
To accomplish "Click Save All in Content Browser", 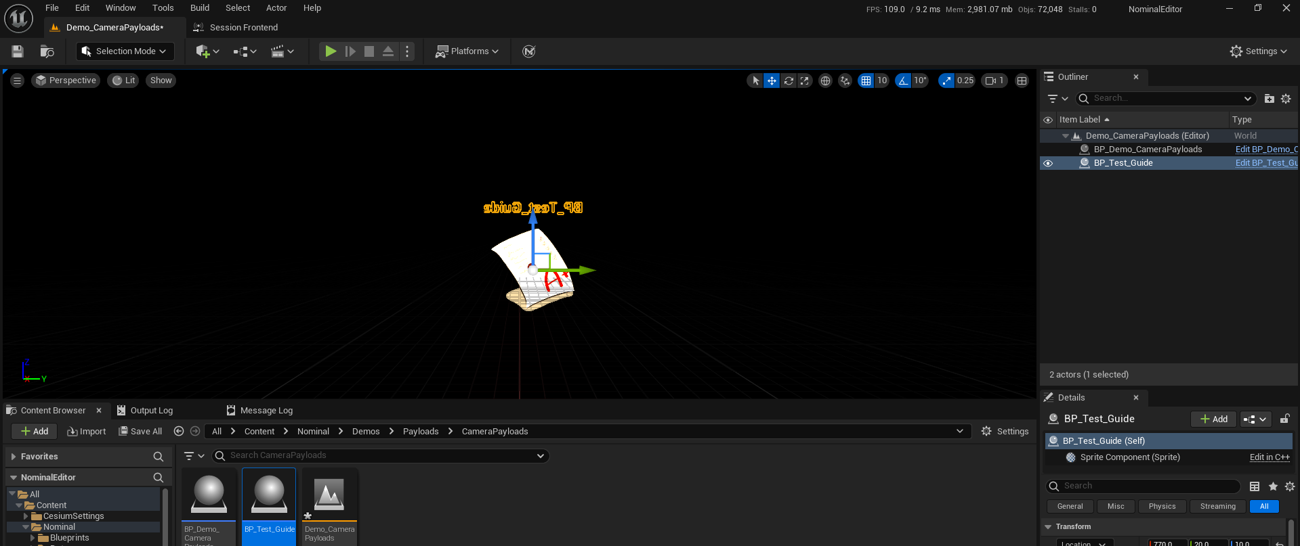I will click(140, 432).
